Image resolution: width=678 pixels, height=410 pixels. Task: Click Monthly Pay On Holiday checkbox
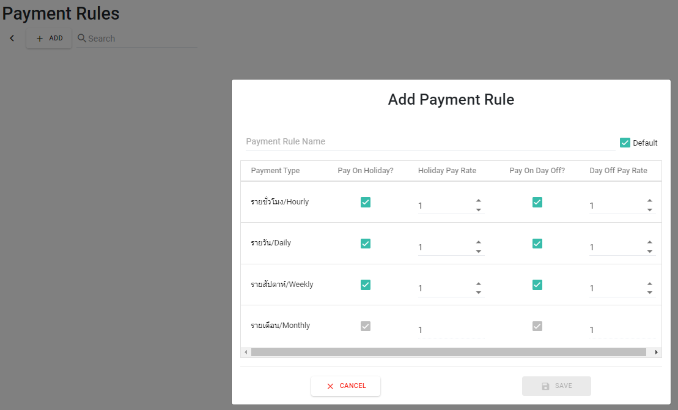point(366,326)
